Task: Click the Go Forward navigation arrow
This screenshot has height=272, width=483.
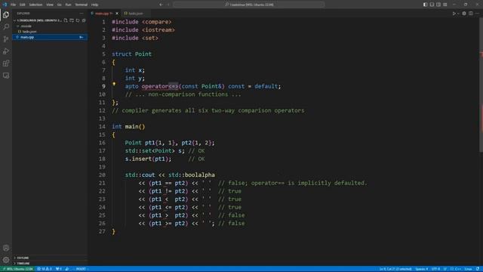Action: [x=168, y=5]
